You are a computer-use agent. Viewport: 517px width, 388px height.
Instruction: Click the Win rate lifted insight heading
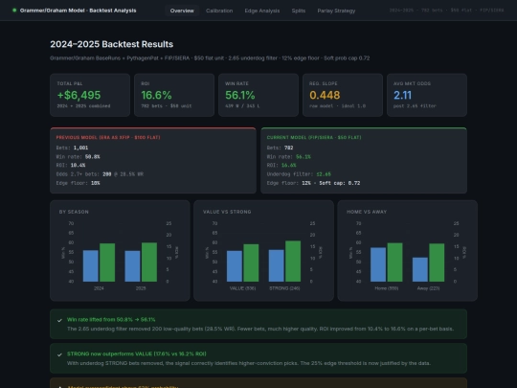[x=111, y=319]
